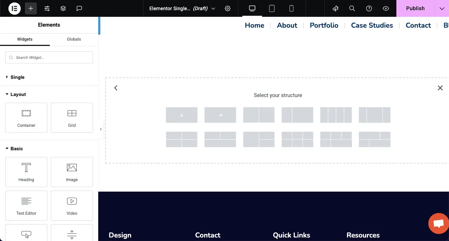Open the Case Studies navigation link
The image size is (449, 241).
click(372, 25)
